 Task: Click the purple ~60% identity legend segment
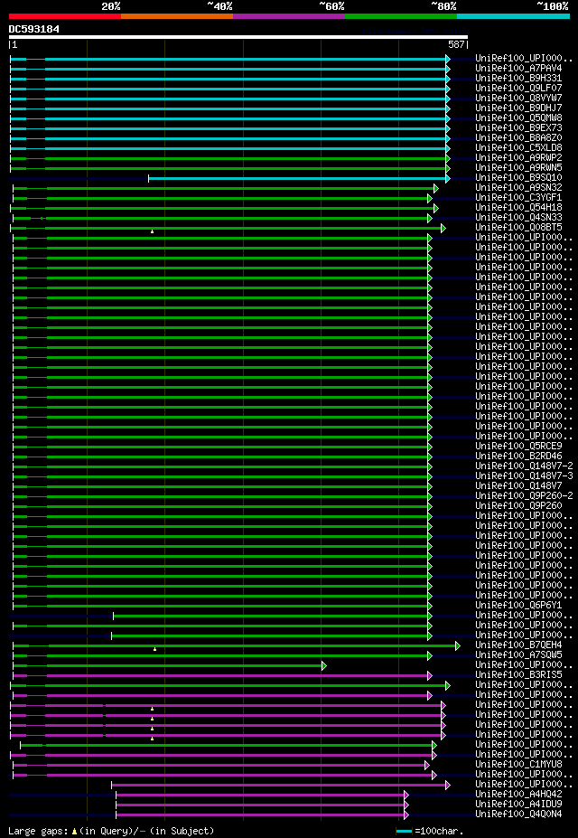coord(289,16)
